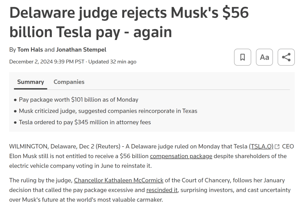Click the December 2, 2024 publication date
Viewport: 303px width, 204px height.
pos(47,62)
